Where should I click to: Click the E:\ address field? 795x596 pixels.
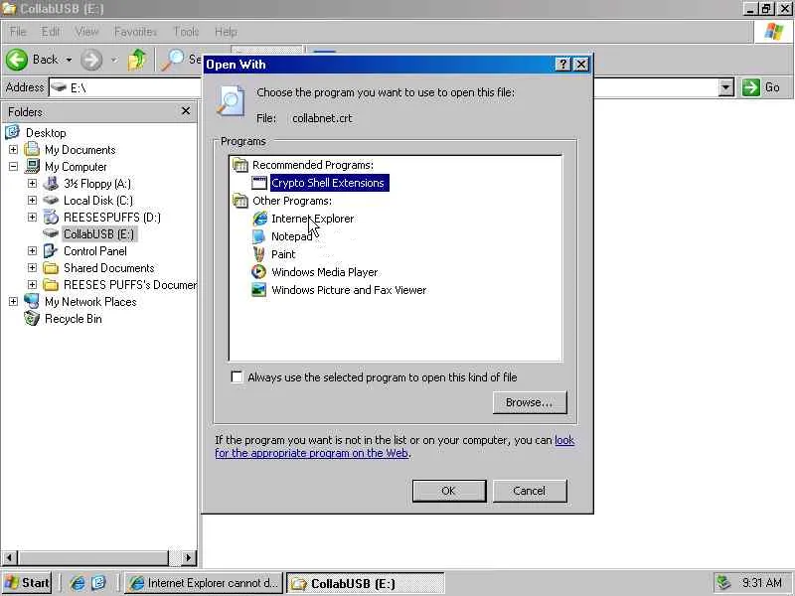click(x=126, y=87)
